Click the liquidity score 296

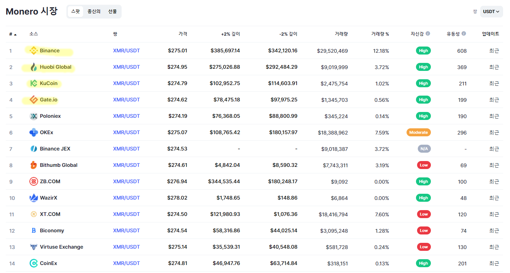coord(462,133)
